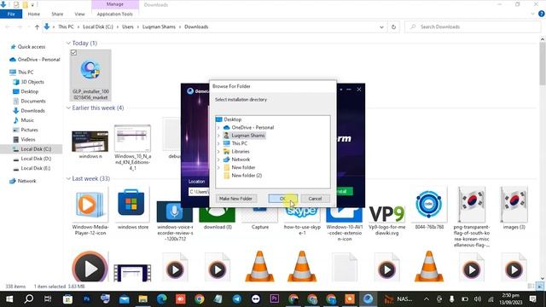Open the volume control in system tray
This screenshot has height=307, width=546.
click(478, 299)
